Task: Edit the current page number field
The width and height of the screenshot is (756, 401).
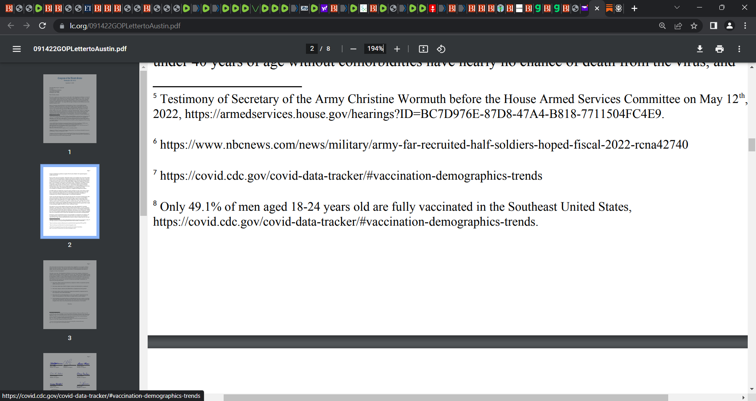Action: point(312,48)
